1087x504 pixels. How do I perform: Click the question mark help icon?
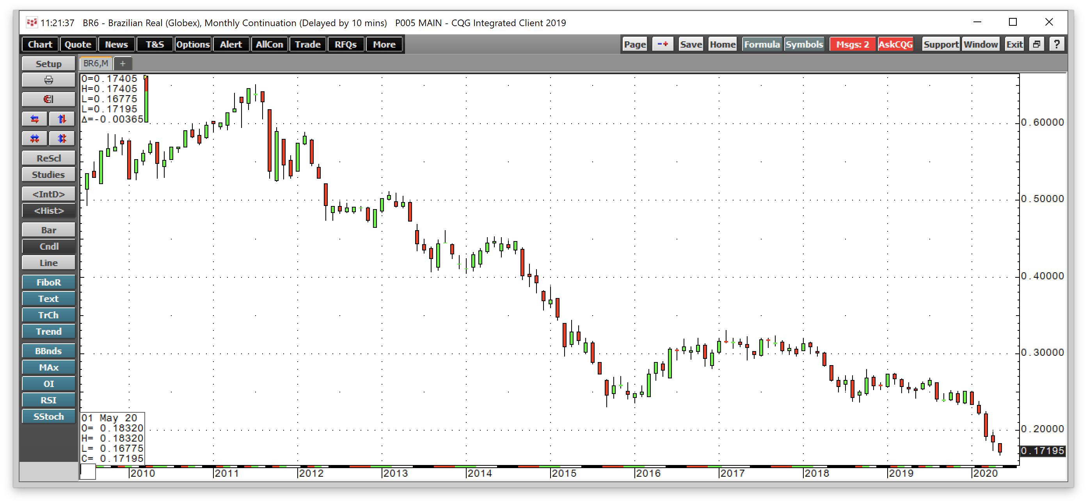click(x=1056, y=44)
